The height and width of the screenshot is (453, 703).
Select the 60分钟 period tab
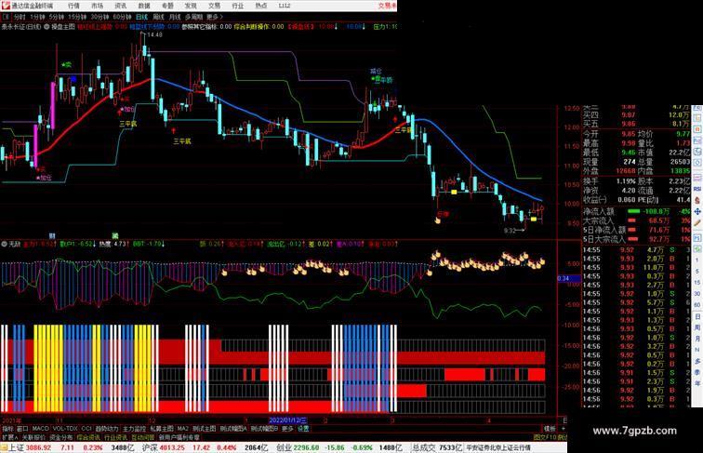(x=122, y=17)
